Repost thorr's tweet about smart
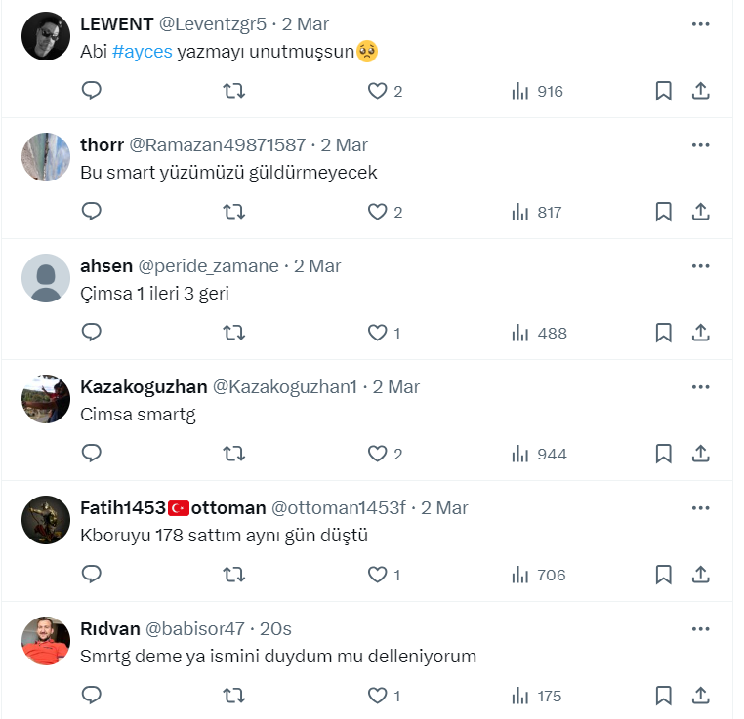This screenshot has width=744, height=719. [234, 212]
